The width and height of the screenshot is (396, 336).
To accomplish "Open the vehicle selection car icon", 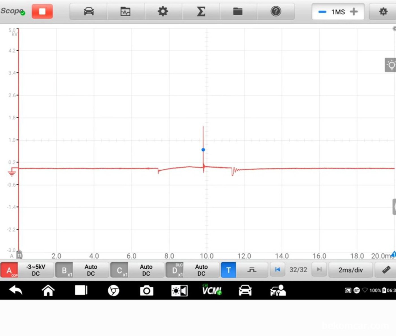I will (89, 12).
